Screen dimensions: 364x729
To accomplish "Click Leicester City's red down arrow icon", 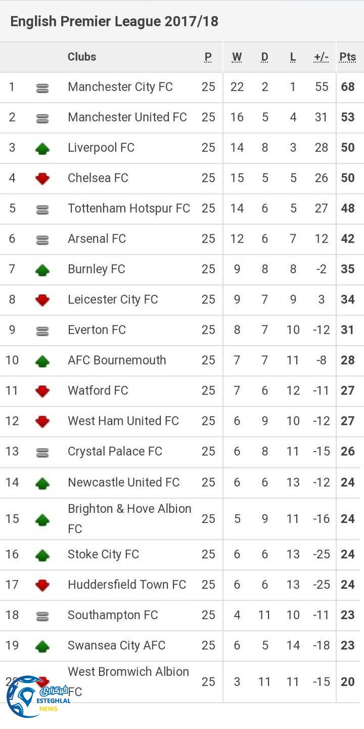I will (42, 300).
